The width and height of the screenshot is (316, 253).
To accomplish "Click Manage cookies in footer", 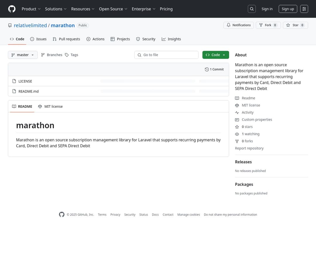I will pyautogui.click(x=188, y=215).
